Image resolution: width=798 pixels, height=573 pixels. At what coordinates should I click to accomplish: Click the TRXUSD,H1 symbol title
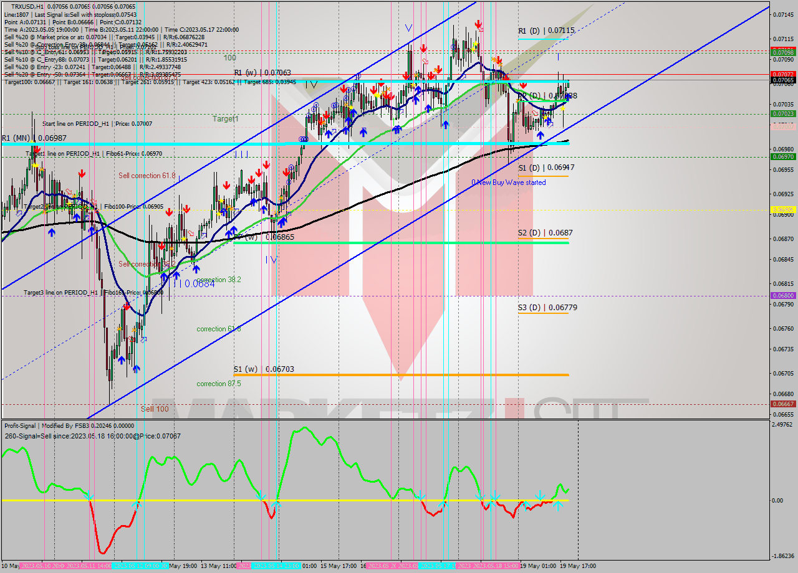(27, 6)
